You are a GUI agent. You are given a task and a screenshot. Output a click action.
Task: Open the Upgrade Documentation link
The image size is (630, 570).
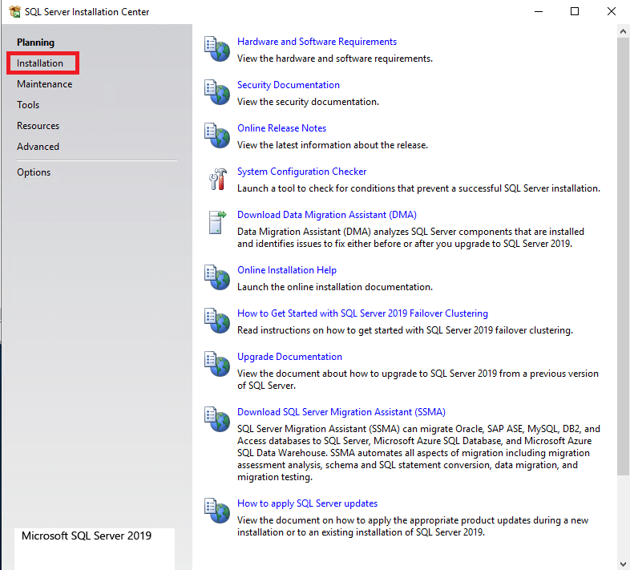(x=289, y=357)
